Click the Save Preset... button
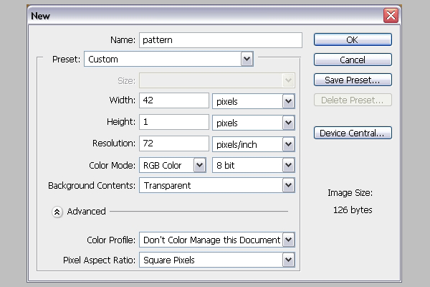The image size is (430, 287). (353, 80)
